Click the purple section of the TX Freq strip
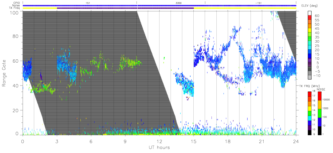This screenshot has height=153, width=333. [x=125, y=8]
